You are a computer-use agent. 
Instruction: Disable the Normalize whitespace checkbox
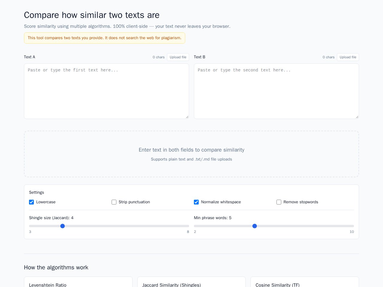(x=196, y=202)
